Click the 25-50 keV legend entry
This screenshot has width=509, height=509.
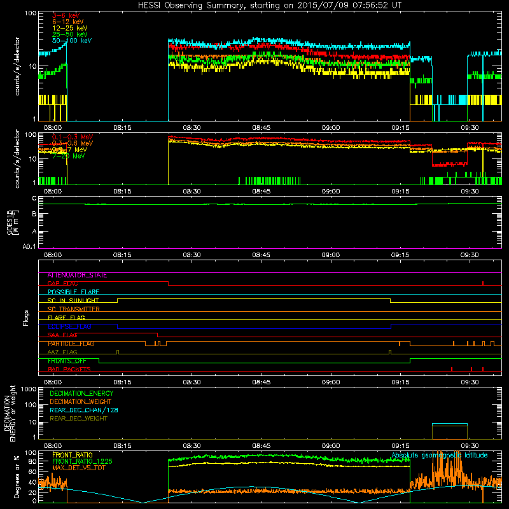(x=70, y=34)
